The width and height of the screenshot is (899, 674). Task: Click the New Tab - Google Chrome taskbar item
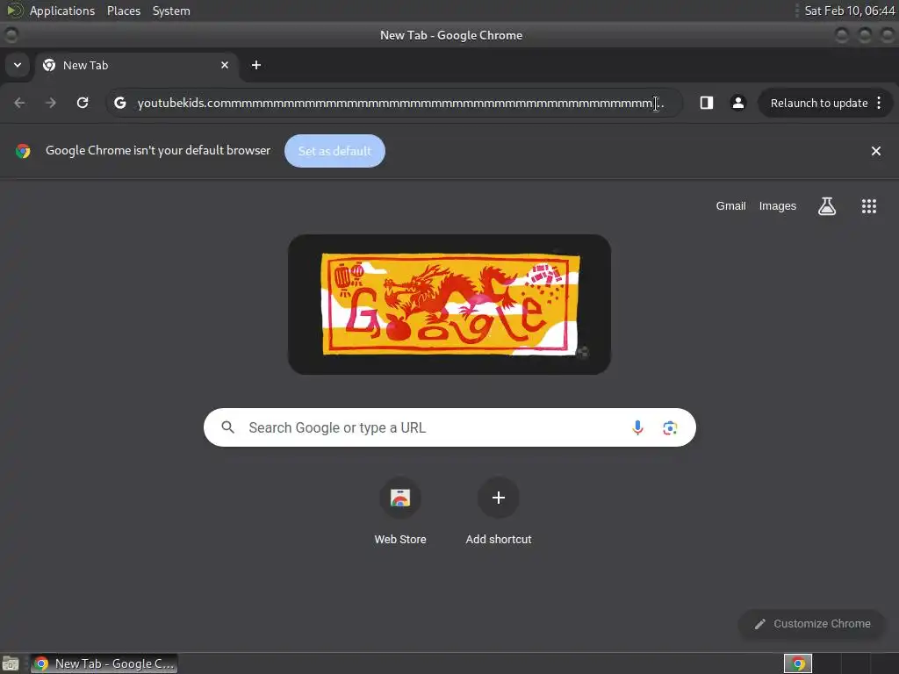104,663
